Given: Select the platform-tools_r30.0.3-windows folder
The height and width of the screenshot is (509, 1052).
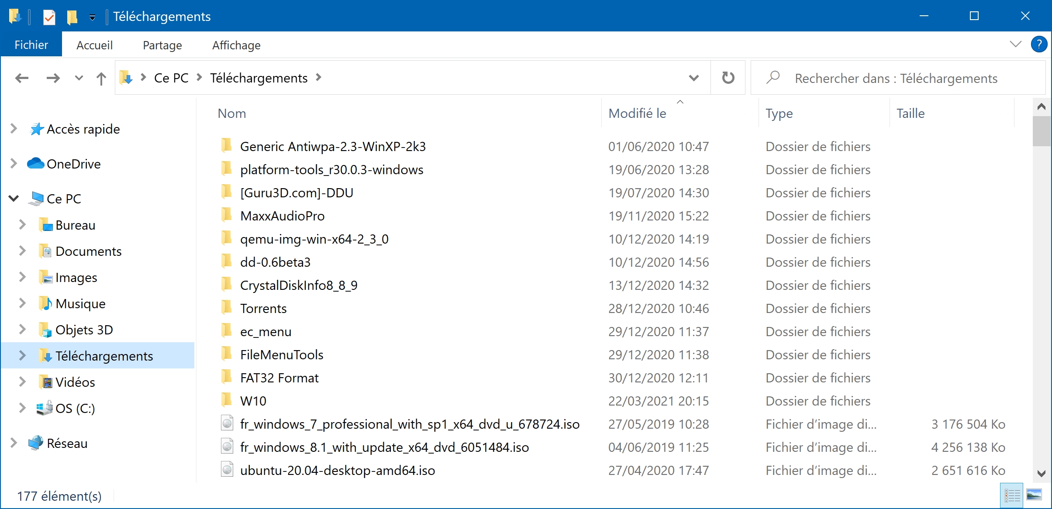Looking at the screenshot, I should [x=331, y=169].
